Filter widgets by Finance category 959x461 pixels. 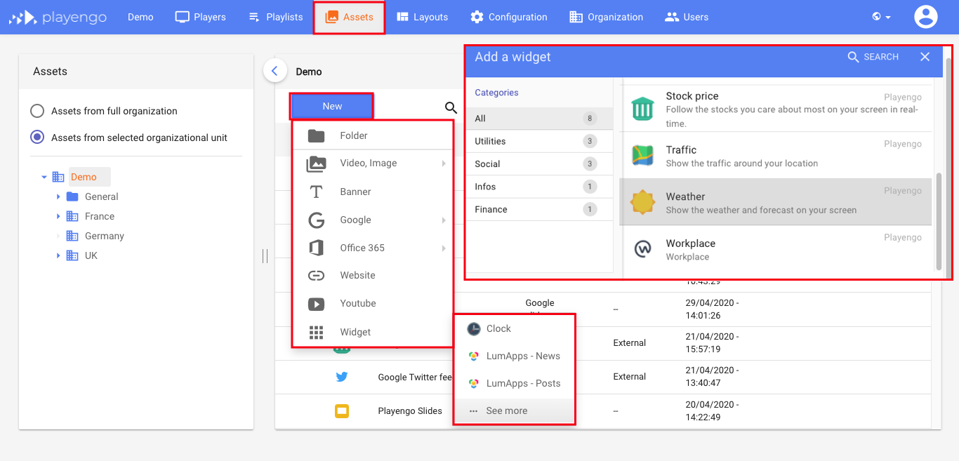539,209
